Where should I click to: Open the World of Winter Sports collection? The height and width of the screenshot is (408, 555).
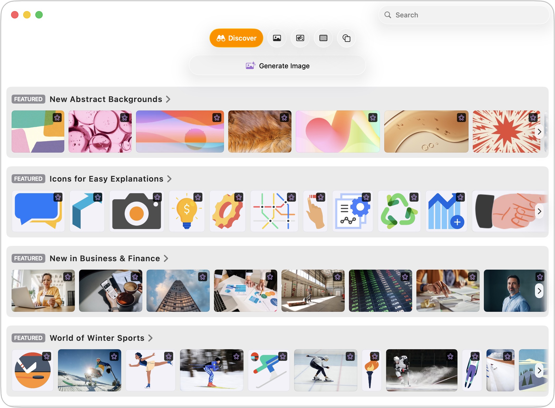coord(97,338)
